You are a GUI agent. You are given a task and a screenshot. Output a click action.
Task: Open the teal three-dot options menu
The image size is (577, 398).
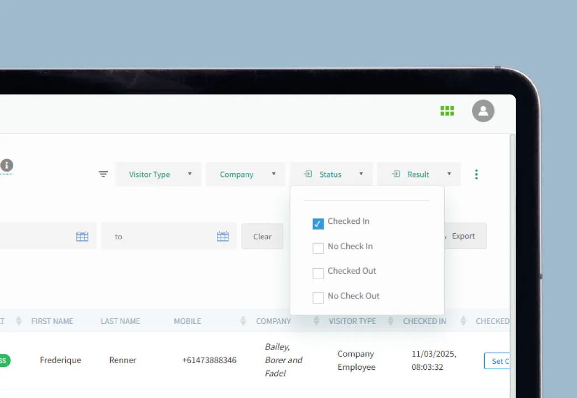click(x=476, y=174)
